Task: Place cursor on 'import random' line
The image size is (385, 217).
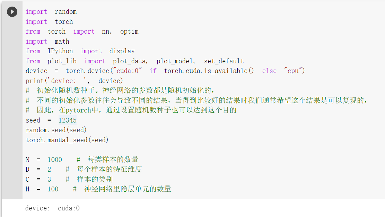Action: [51, 12]
